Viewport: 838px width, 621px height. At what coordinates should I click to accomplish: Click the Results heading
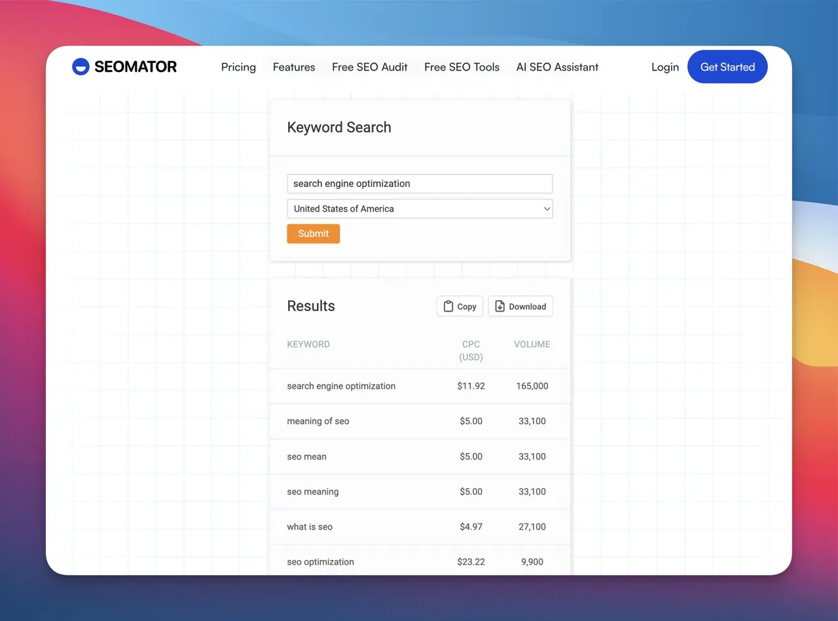coord(311,306)
